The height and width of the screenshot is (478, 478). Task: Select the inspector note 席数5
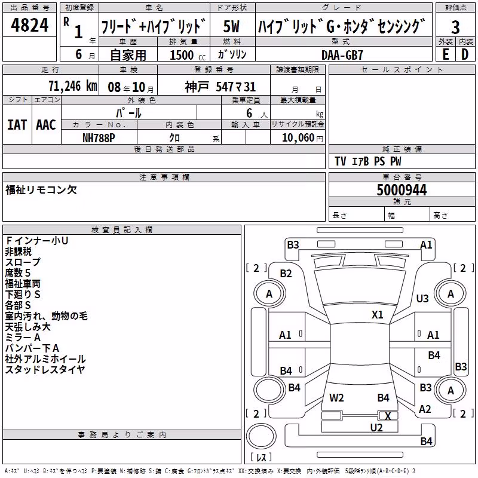(18, 273)
